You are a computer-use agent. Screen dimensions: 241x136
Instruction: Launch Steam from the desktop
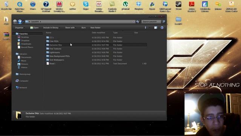[178, 5]
